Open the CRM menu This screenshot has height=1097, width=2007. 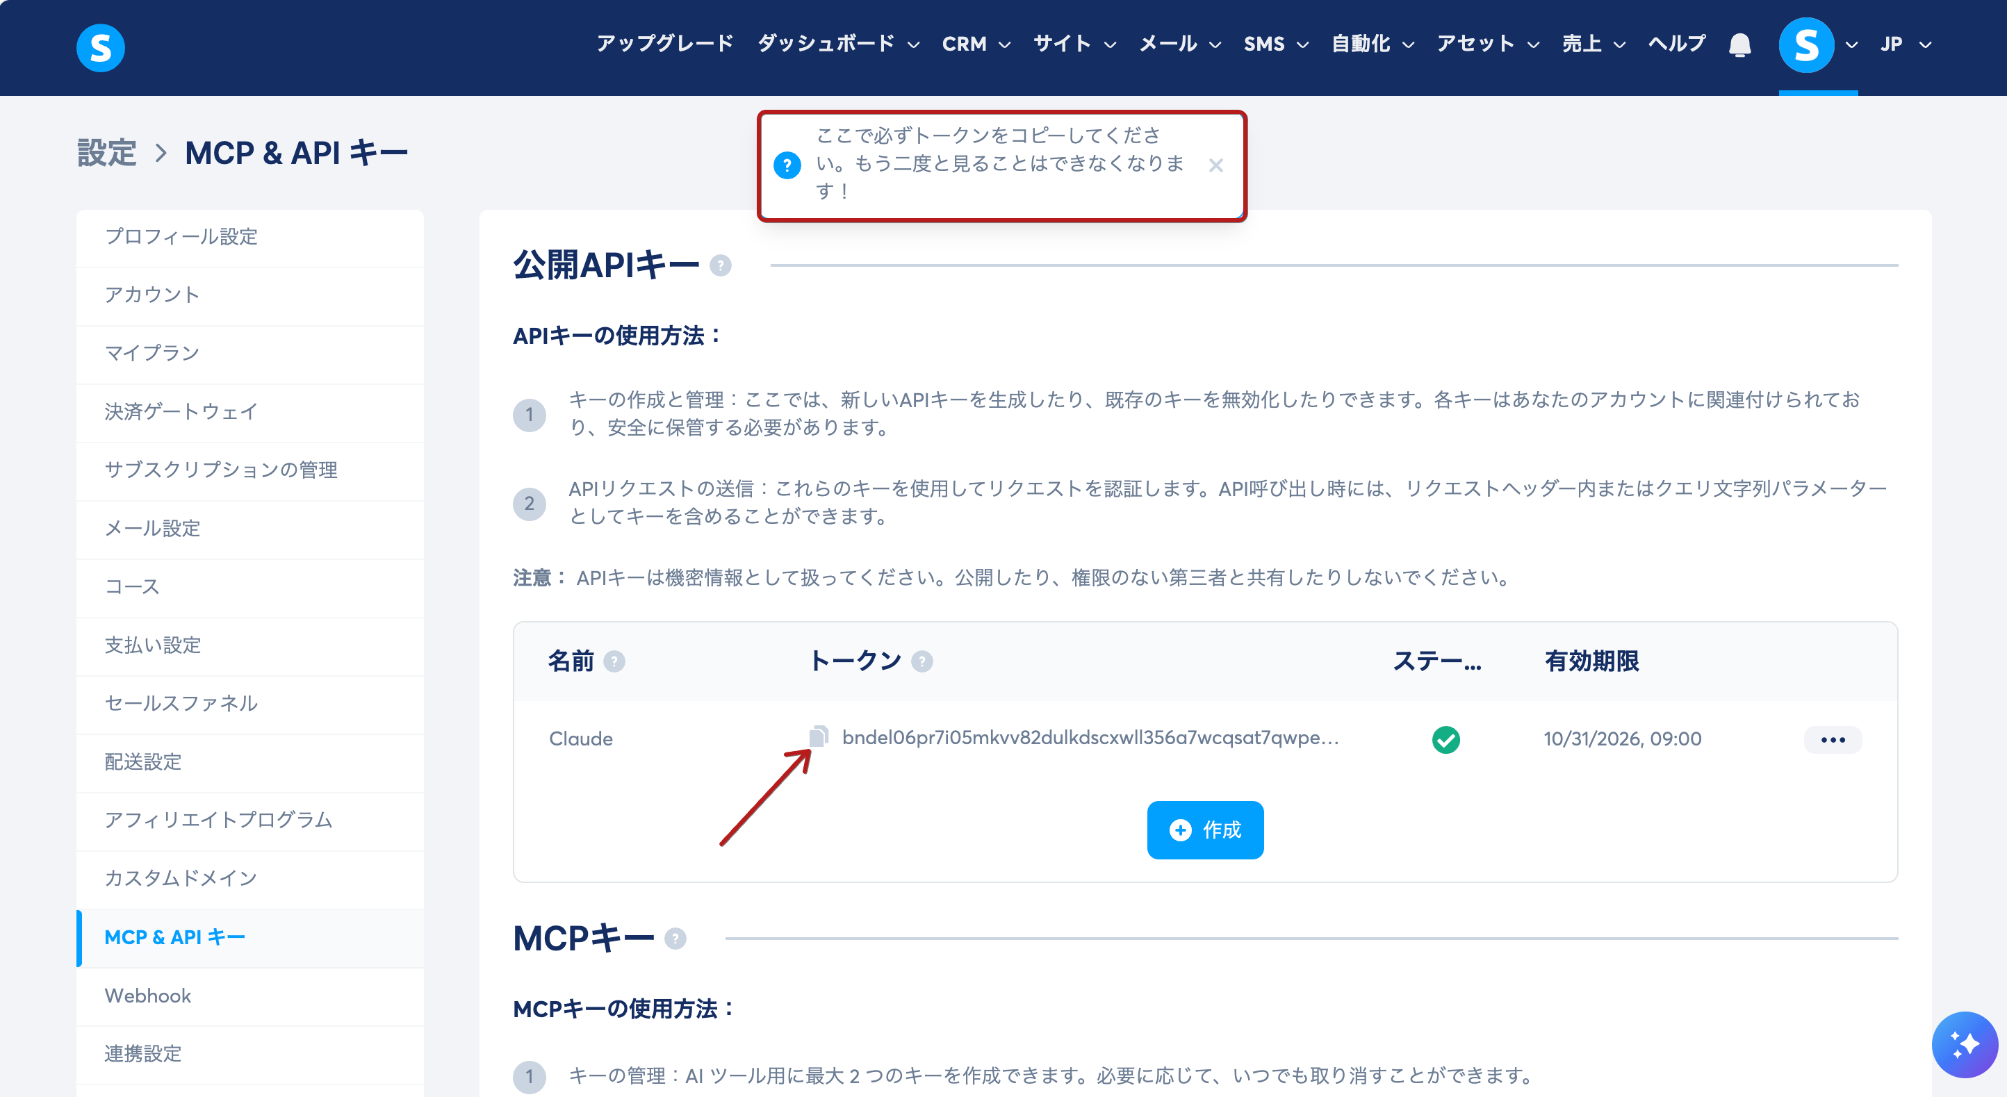(x=976, y=44)
